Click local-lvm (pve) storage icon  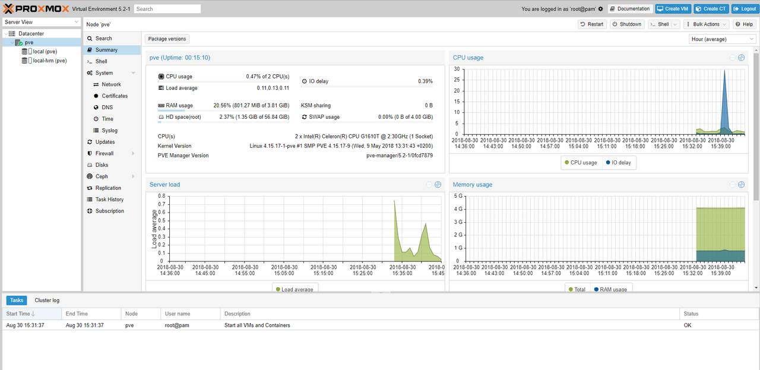tap(27, 61)
